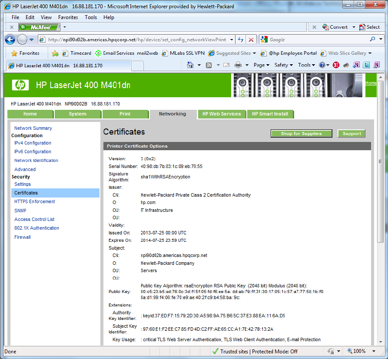Open the 802.1X Authentication link
Screen dimensions: 388x359
pos(36,228)
